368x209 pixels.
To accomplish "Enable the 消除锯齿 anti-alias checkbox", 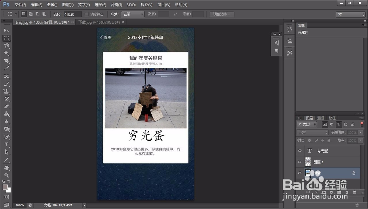I will pyautogui.click(x=86, y=14).
